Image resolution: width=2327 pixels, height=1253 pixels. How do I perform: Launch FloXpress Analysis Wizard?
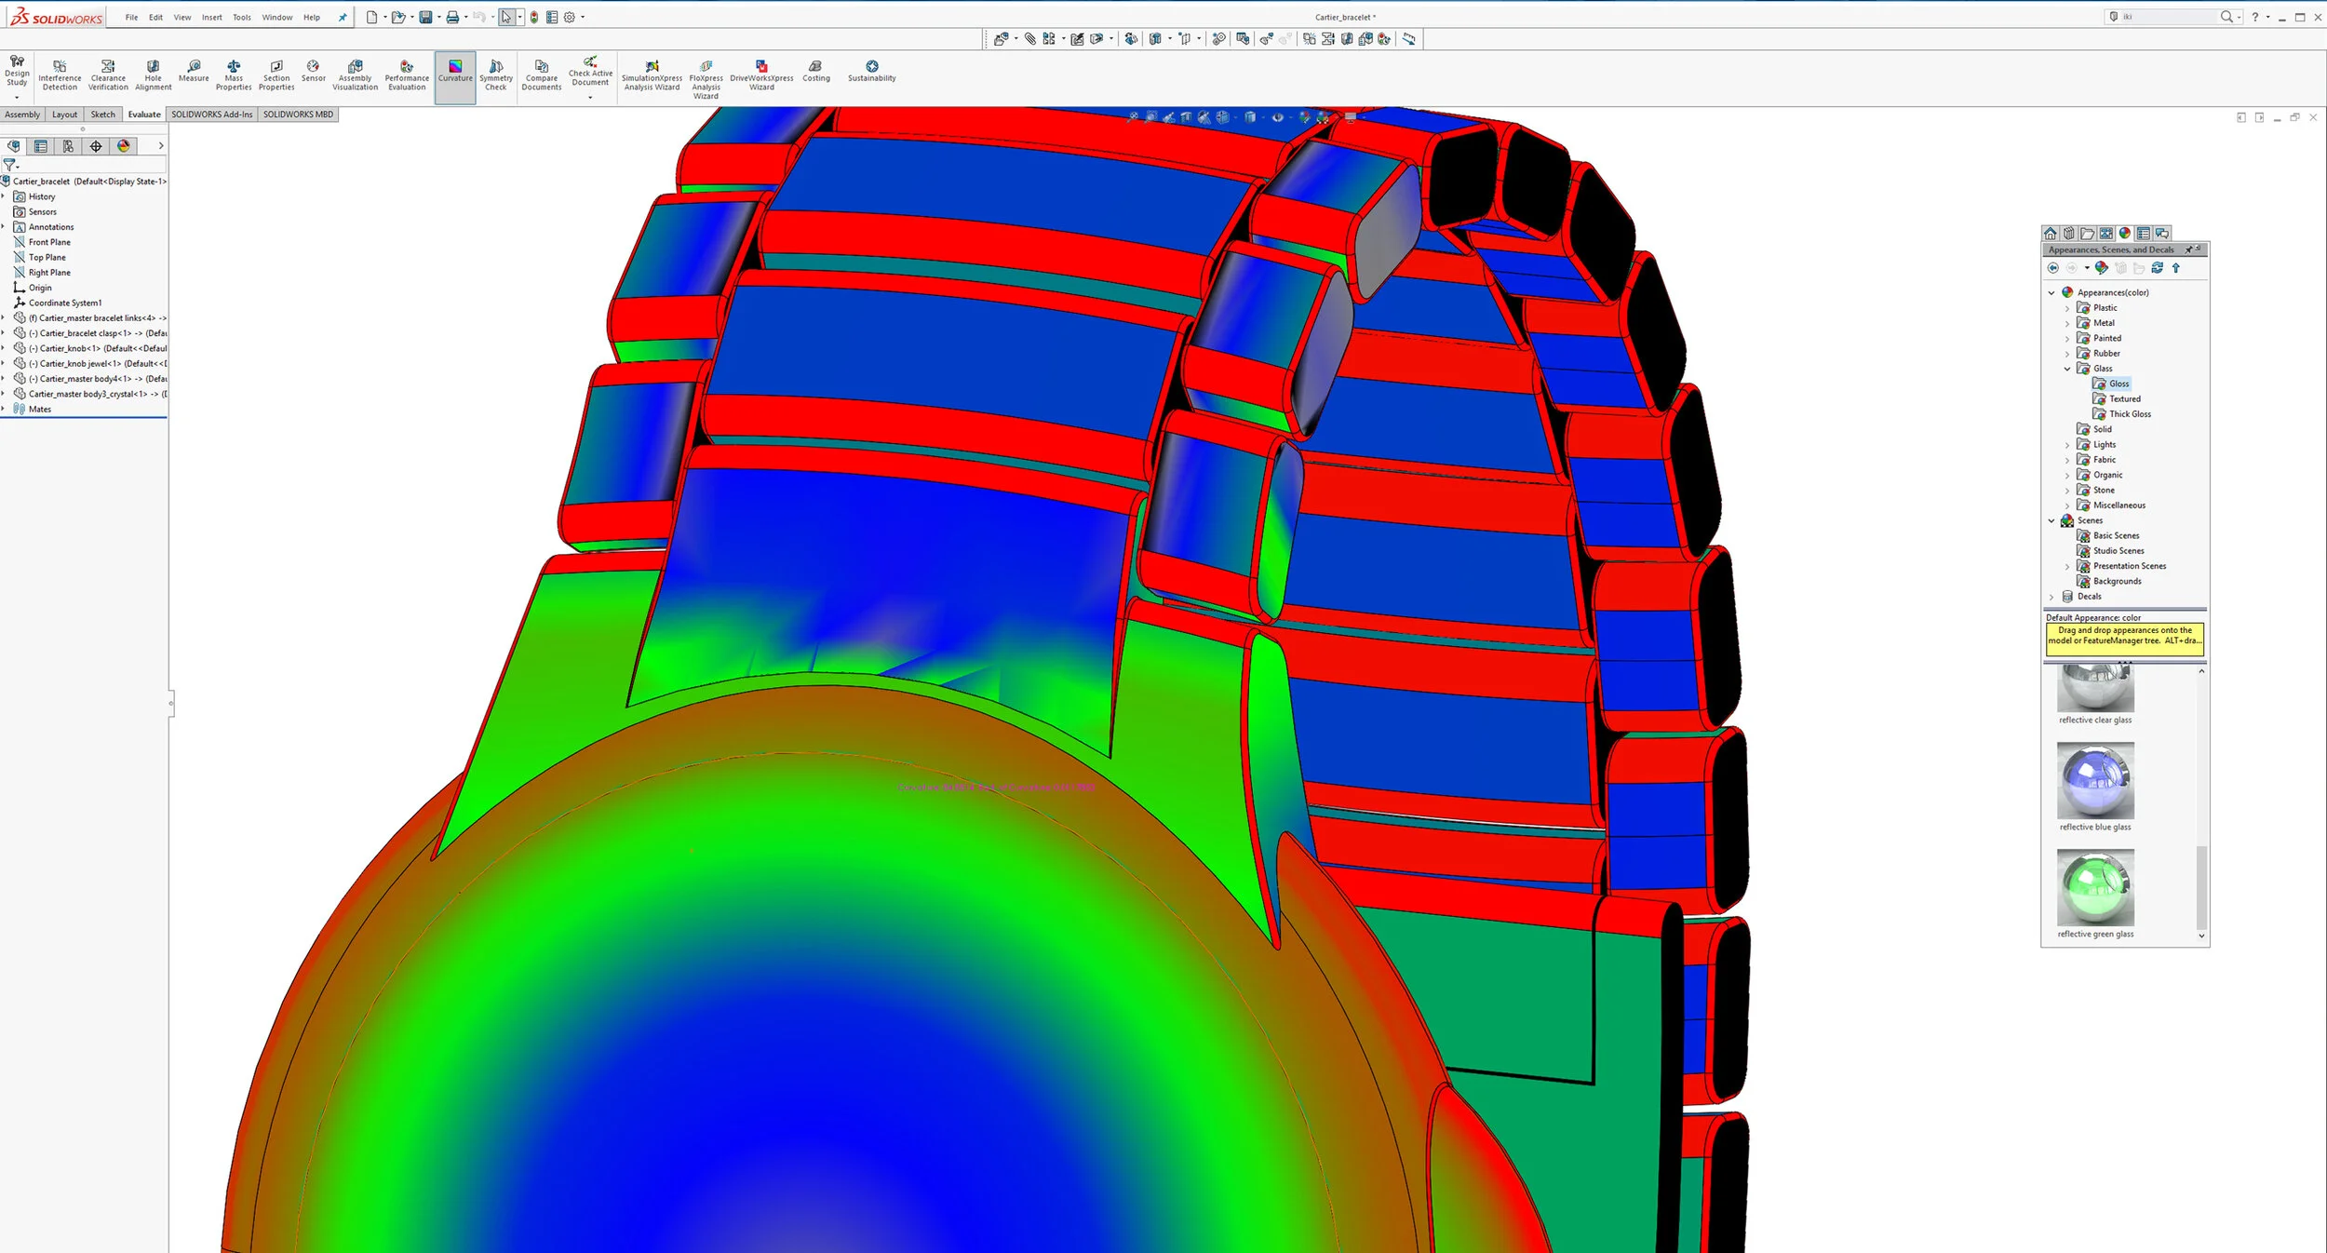click(x=706, y=80)
